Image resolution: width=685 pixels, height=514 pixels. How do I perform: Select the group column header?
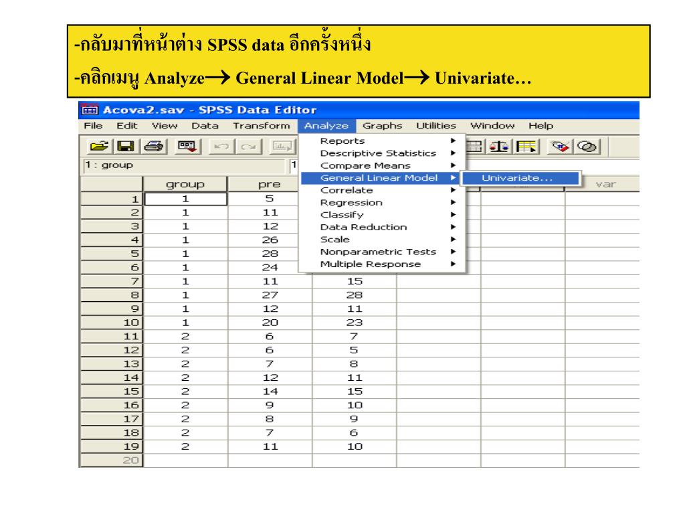pyautogui.click(x=185, y=184)
